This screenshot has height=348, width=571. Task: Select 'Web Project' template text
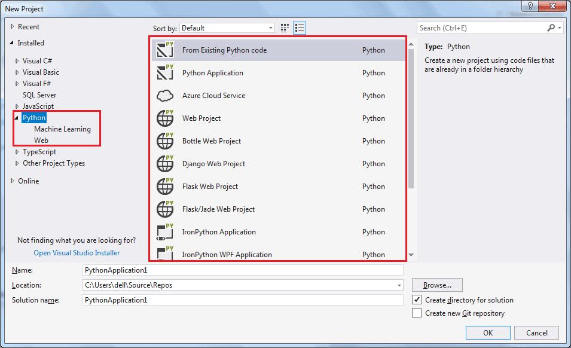pos(201,118)
